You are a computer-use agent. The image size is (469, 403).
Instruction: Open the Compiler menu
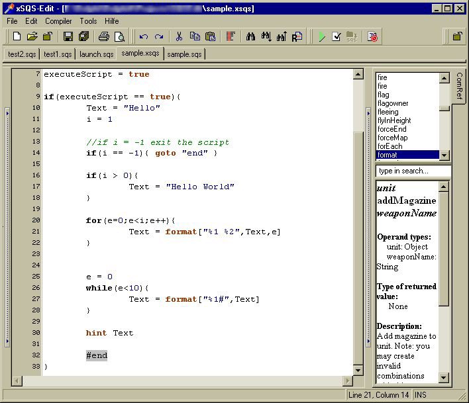58,21
